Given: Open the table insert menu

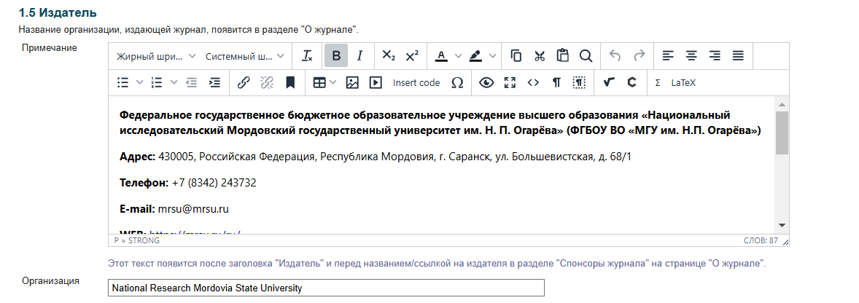Looking at the screenshot, I should [324, 82].
